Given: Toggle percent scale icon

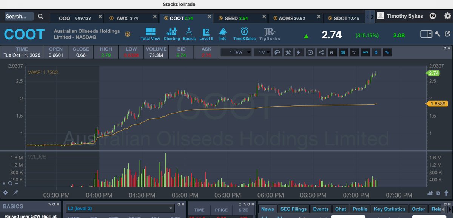Looking at the screenshot, I should 354,53.
